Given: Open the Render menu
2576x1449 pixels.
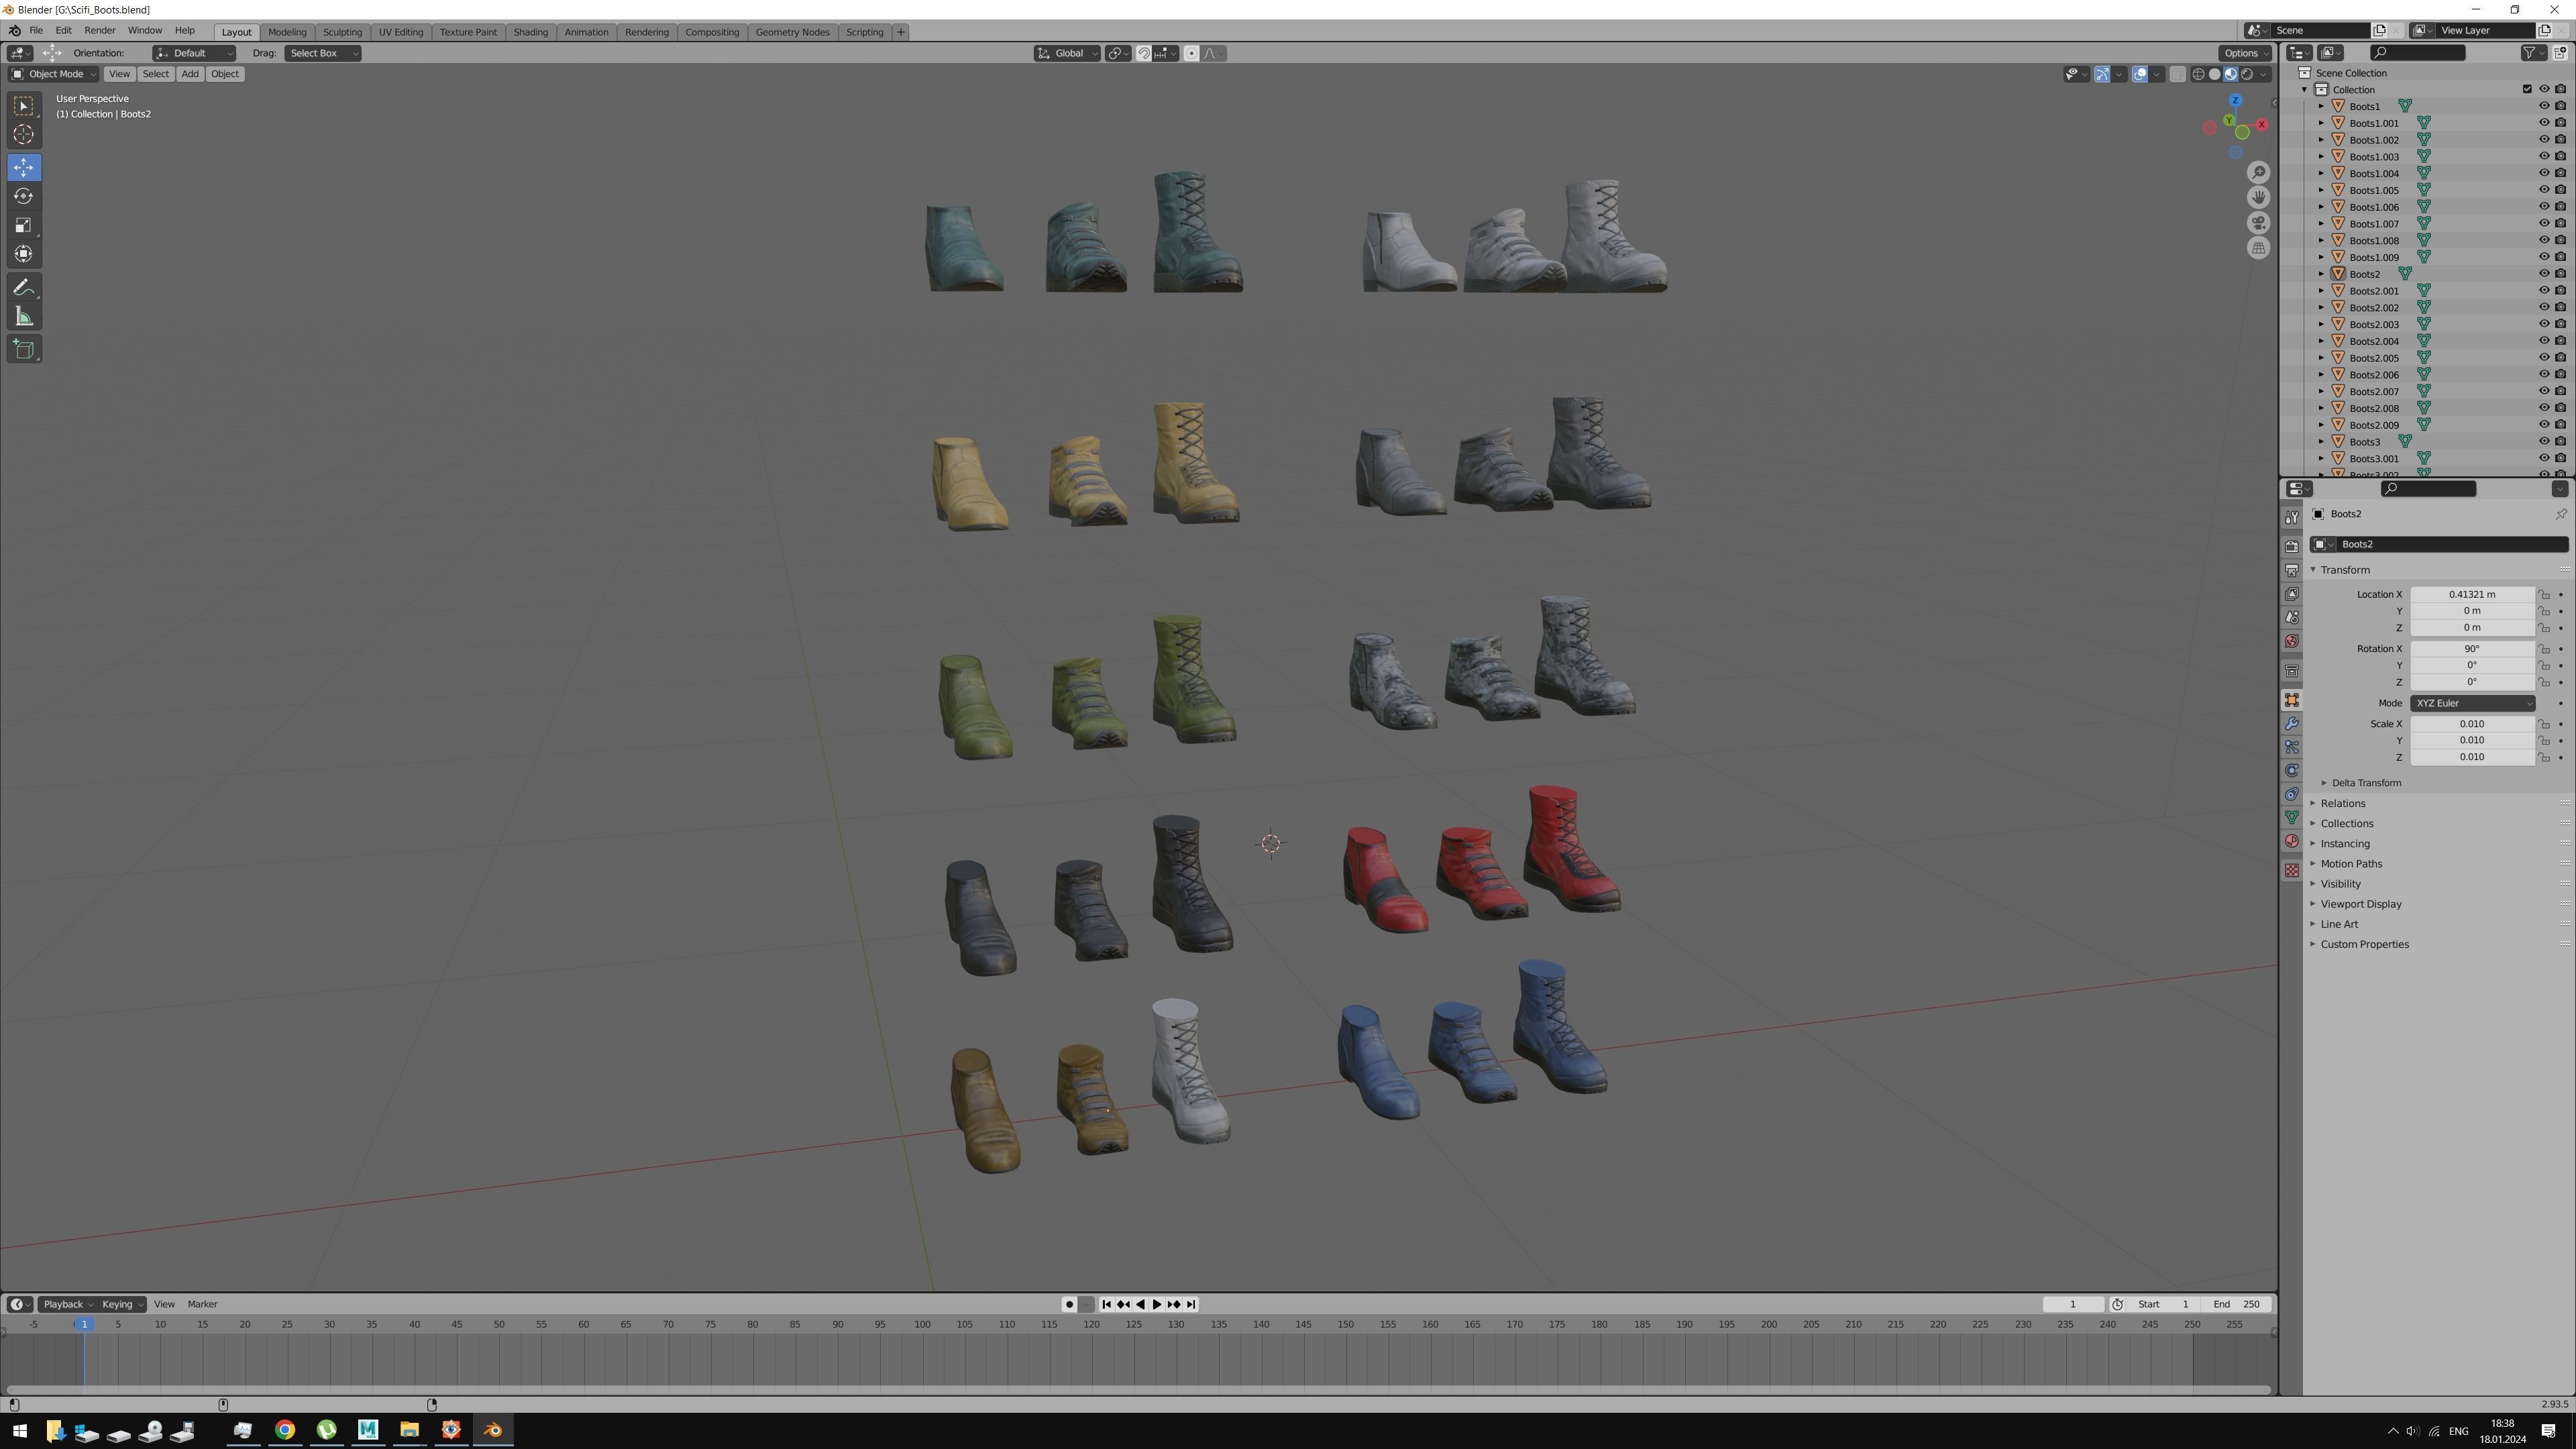Looking at the screenshot, I should point(100,31).
